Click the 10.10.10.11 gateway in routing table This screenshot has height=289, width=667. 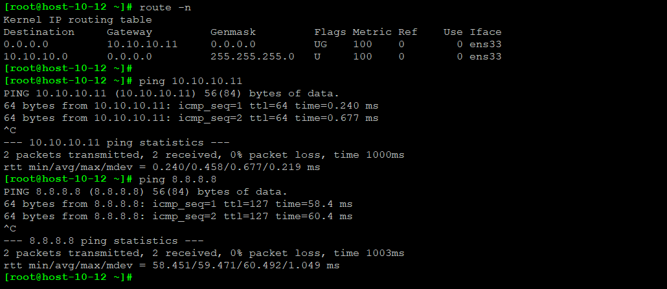coord(142,44)
